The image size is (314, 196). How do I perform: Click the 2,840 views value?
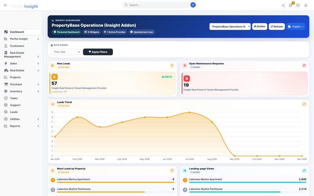pyautogui.click(x=302, y=179)
